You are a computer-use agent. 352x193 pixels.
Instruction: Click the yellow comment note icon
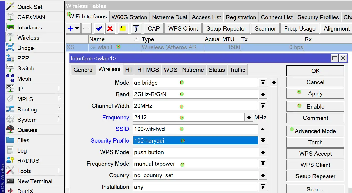coord(123,29)
